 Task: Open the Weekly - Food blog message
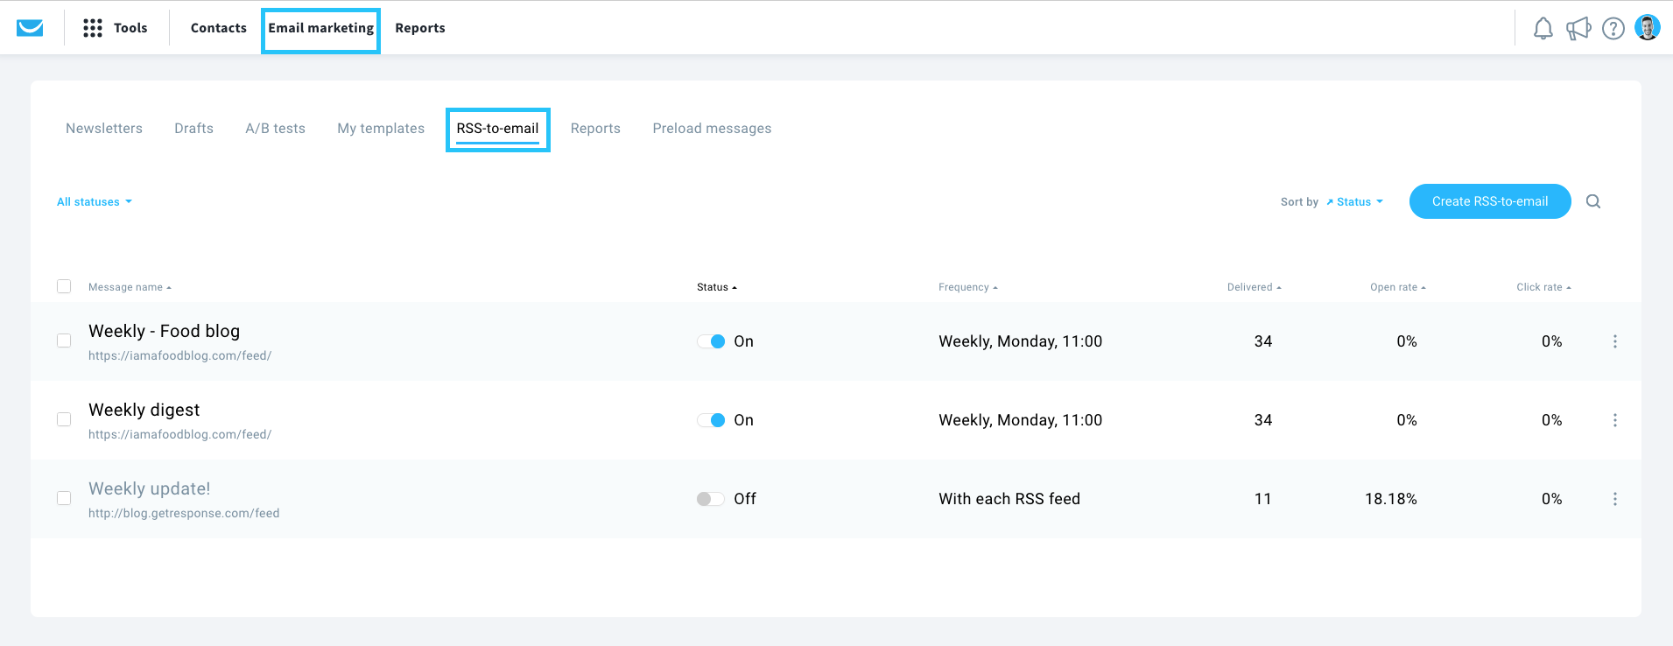164,331
